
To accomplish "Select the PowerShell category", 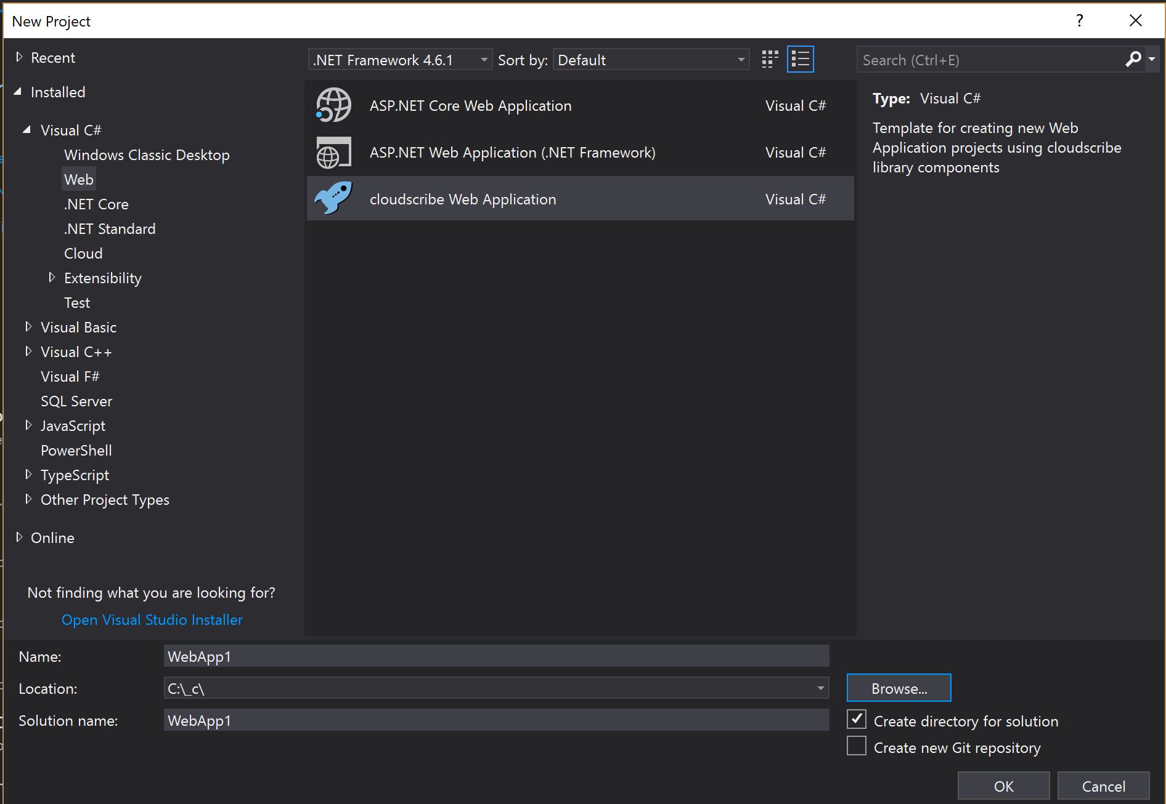I will pyautogui.click(x=76, y=450).
